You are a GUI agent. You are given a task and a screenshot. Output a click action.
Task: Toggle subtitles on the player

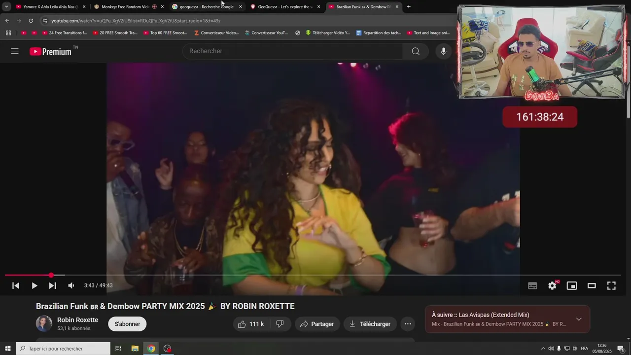click(x=532, y=285)
